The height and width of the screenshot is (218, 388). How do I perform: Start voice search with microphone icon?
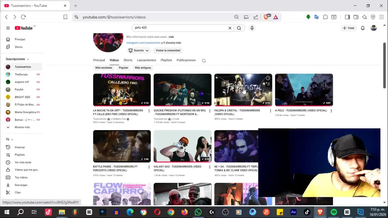coord(252,28)
